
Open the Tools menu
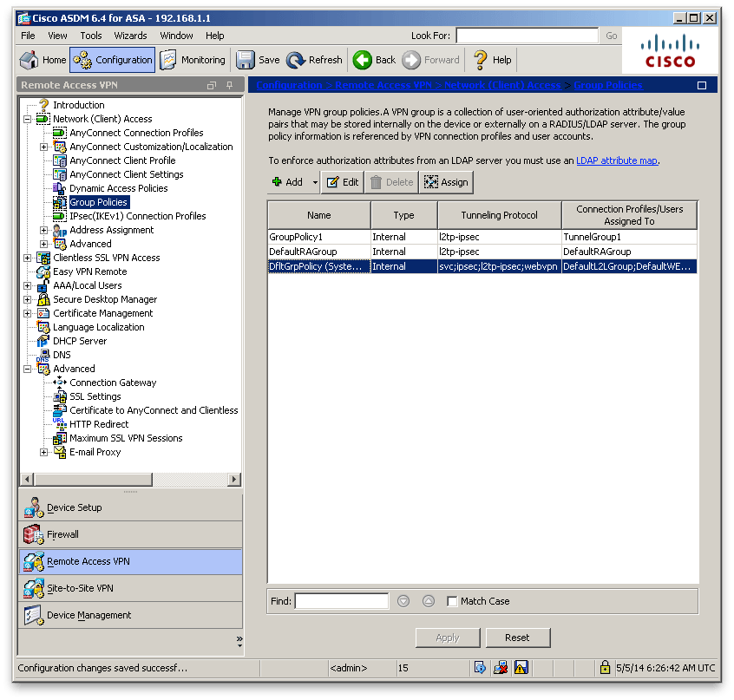click(x=91, y=36)
